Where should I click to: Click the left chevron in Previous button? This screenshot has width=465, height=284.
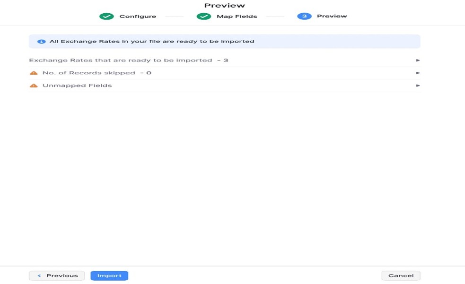(x=39, y=275)
